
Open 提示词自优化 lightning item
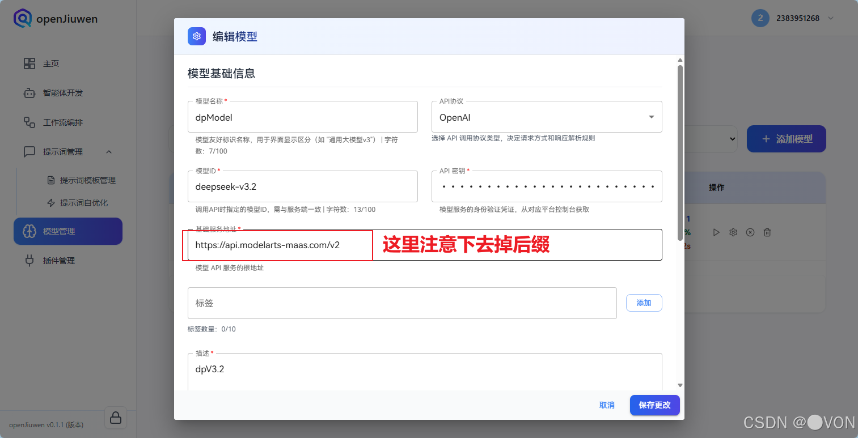pos(84,202)
